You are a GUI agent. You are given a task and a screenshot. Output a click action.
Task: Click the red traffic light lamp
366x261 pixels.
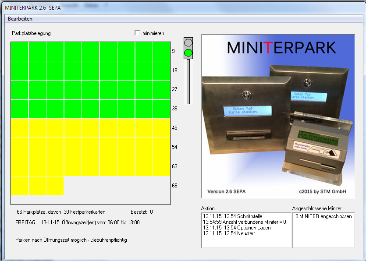point(188,42)
